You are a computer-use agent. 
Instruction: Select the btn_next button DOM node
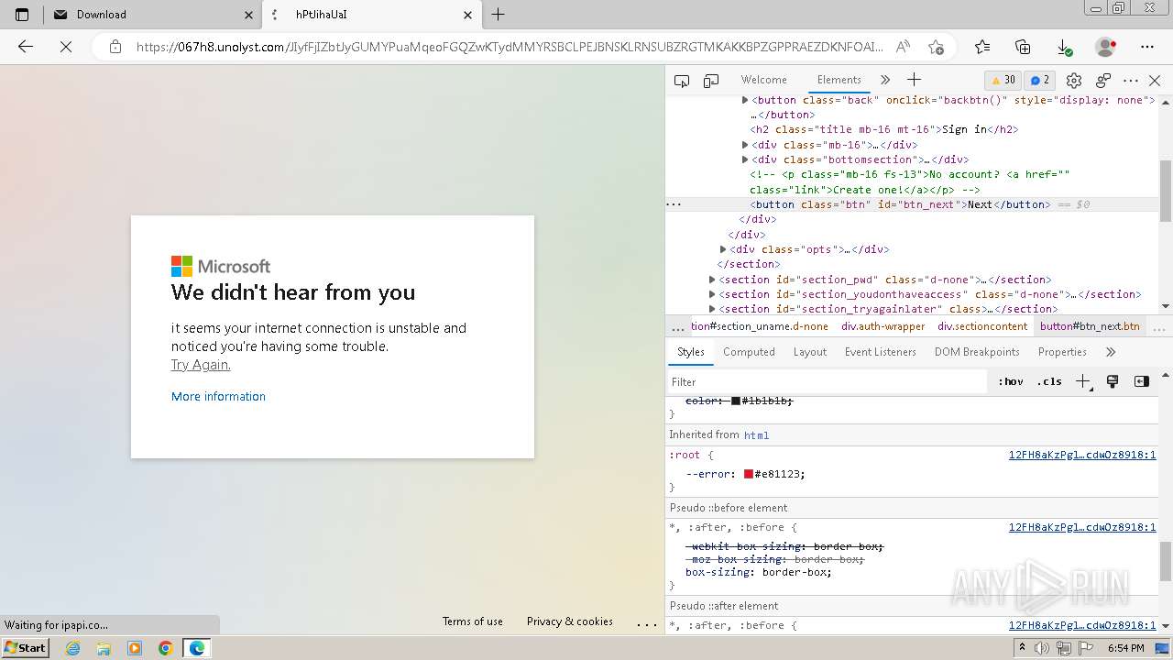click(899, 204)
